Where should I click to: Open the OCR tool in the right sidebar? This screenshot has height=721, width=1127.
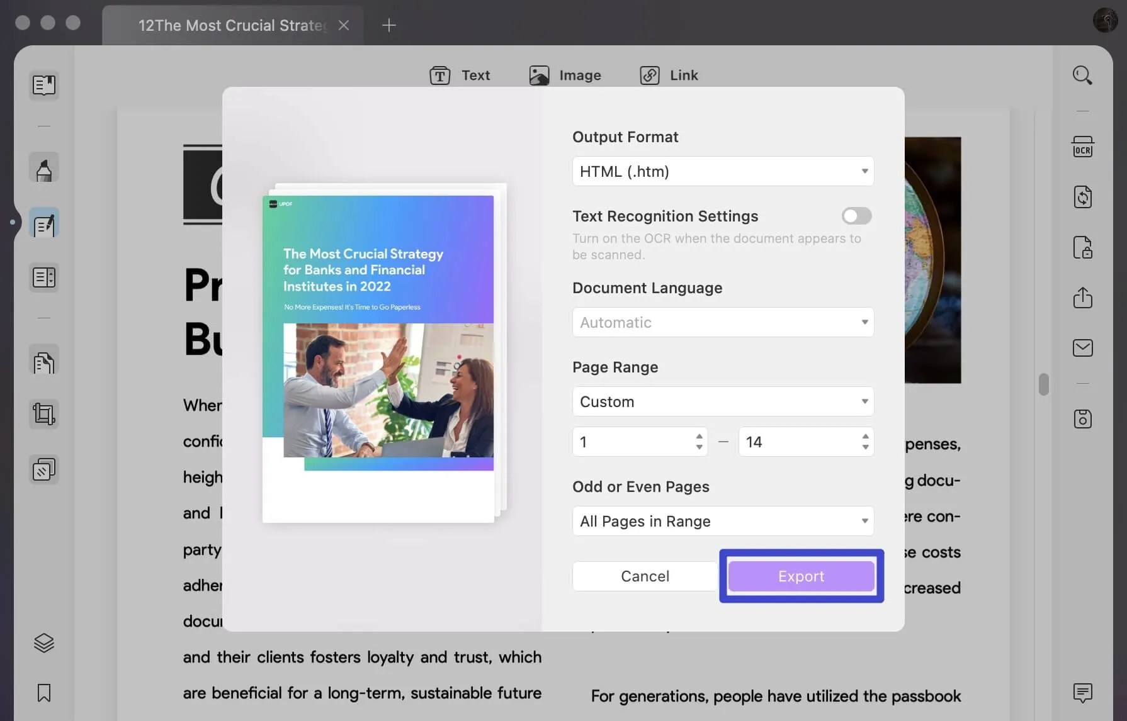pyautogui.click(x=1083, y=146)
